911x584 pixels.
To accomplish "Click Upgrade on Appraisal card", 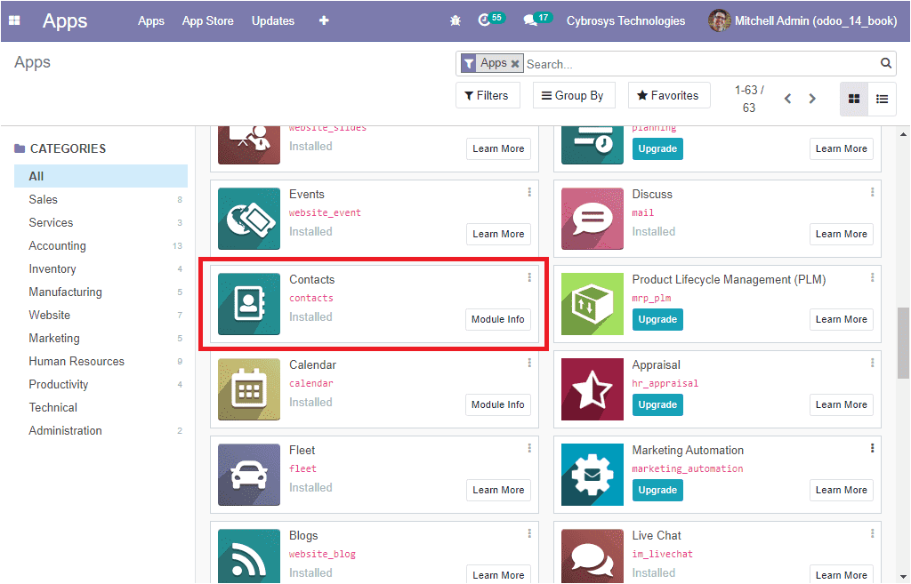I will click(657, 404).
